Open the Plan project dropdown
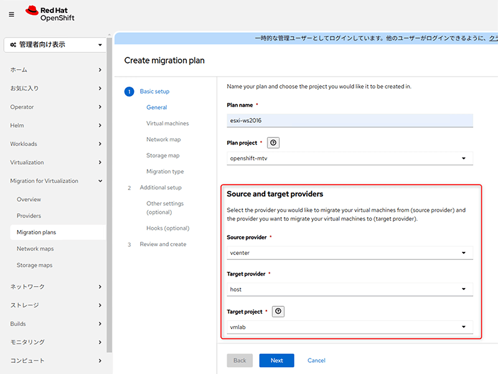 [x=349, y=158]
